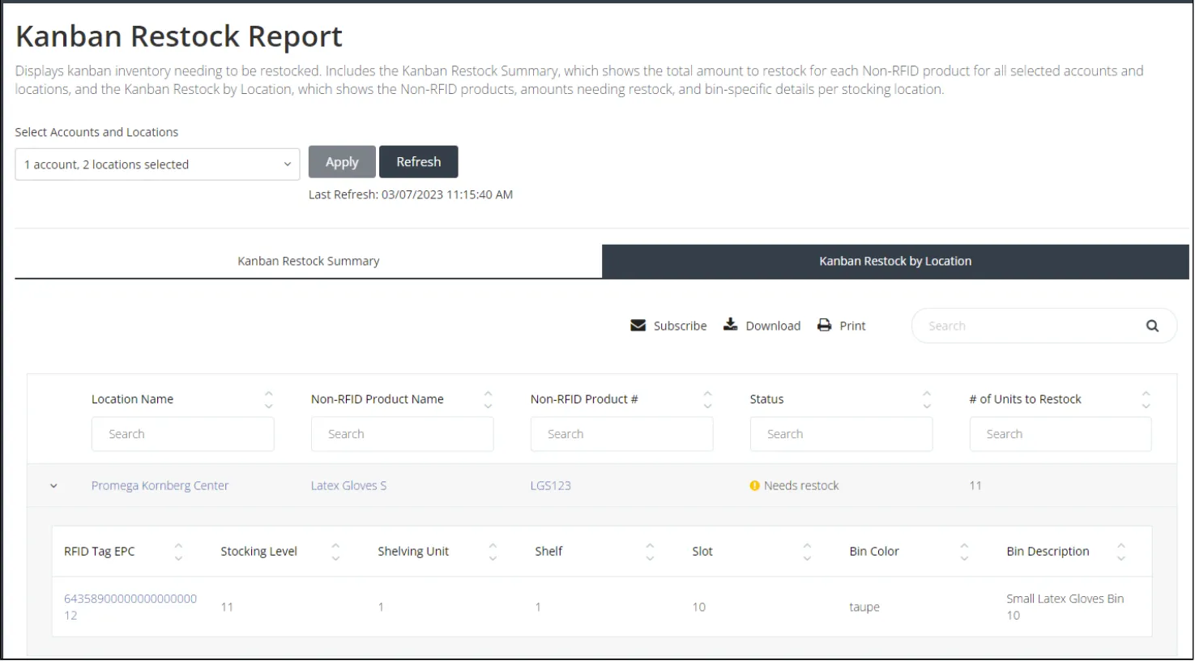The width and height of the screenshot is (1195, 661).
Task: Open the RFID tag EPC 6435890... link
Action: pyautogui.click(x=130, y=607)
